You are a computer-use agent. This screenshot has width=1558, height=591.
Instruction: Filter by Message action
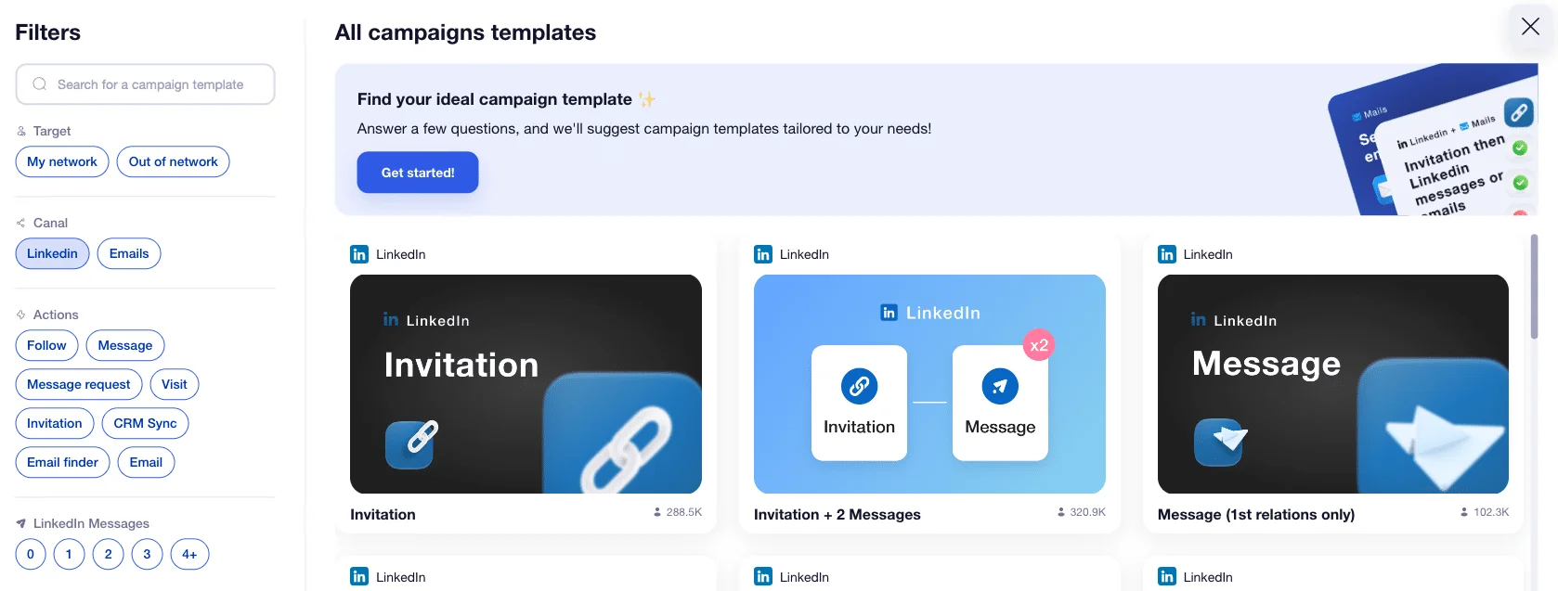(125, 345)
